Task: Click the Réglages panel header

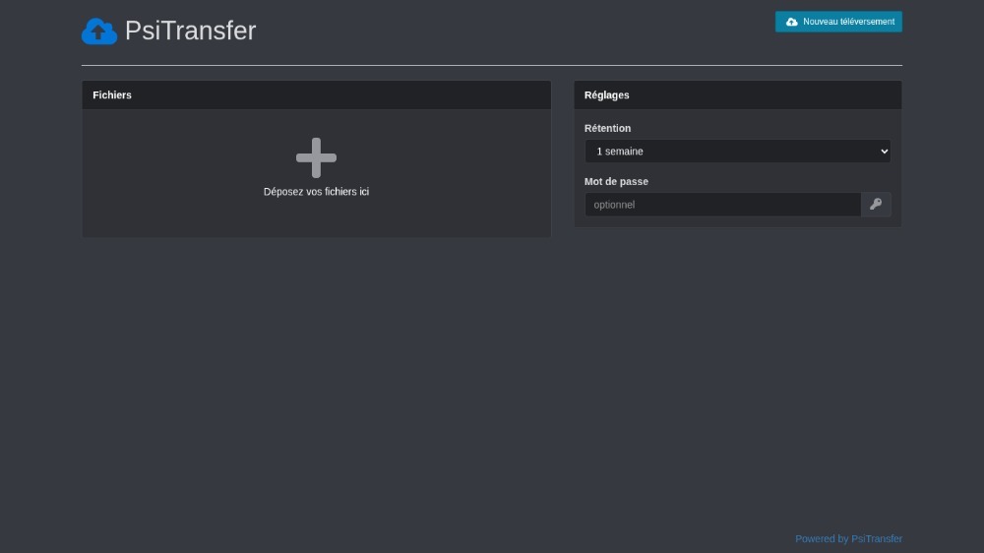Action: click(737, 95)
